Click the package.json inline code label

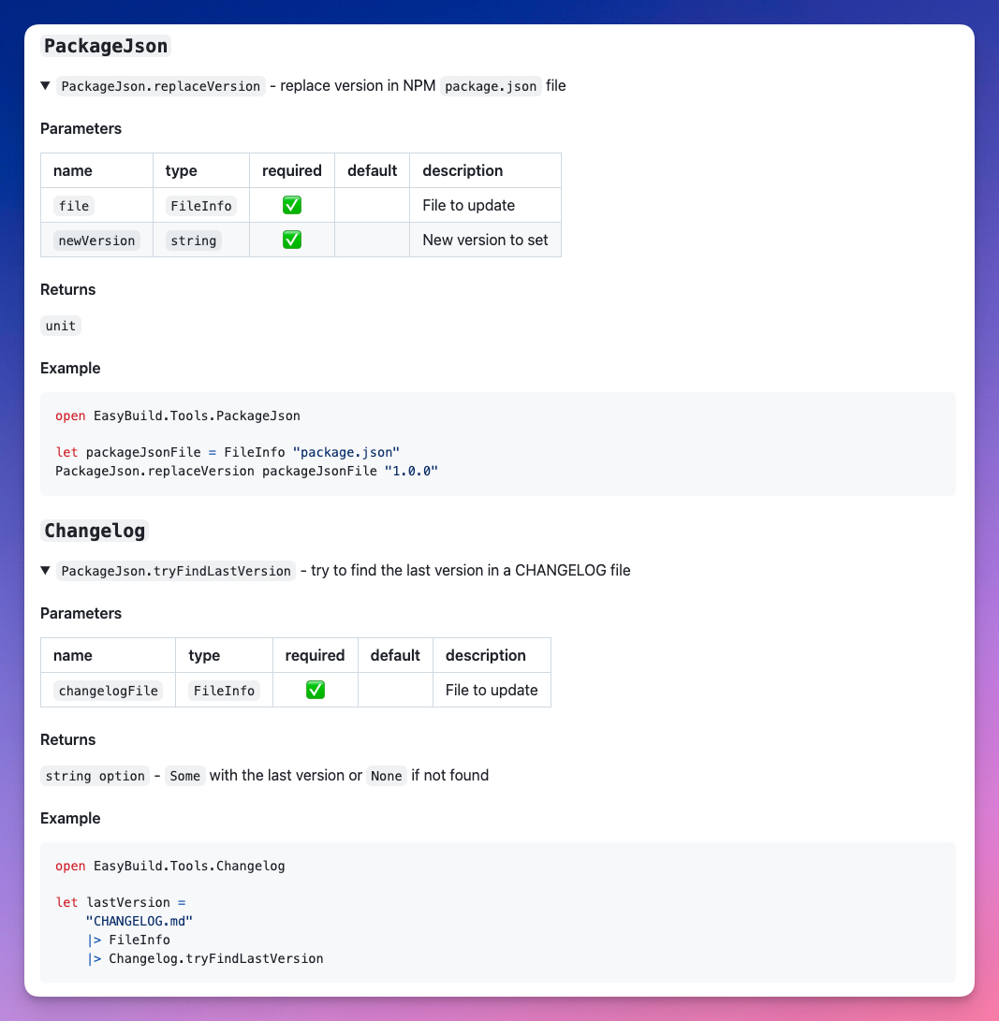491,86
